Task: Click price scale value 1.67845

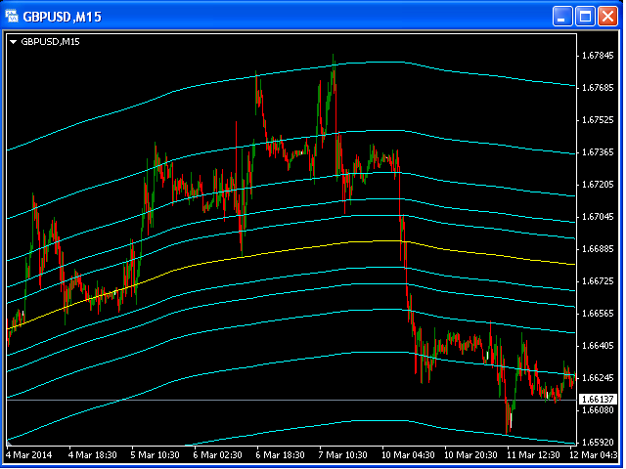Action: [x=598, y=56]
